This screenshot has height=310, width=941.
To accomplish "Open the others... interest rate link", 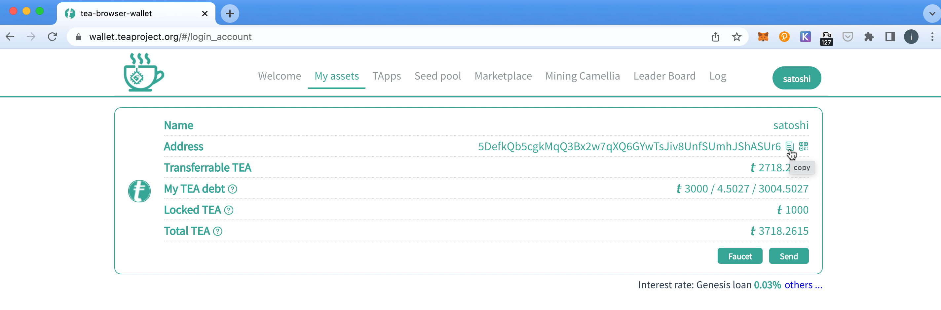I will pyautogui.click(x=803, y=285).
